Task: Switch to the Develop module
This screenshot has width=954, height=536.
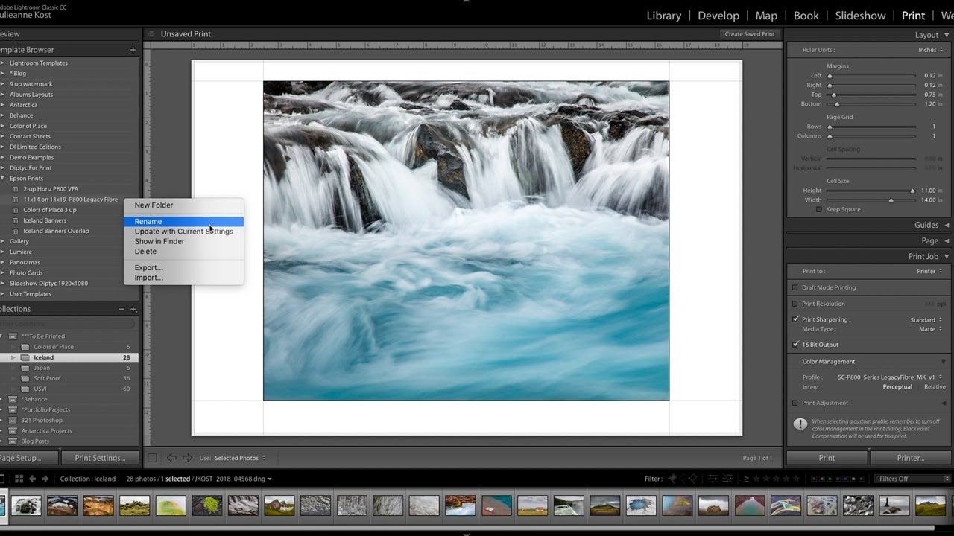Action: [x=718, y=16]
